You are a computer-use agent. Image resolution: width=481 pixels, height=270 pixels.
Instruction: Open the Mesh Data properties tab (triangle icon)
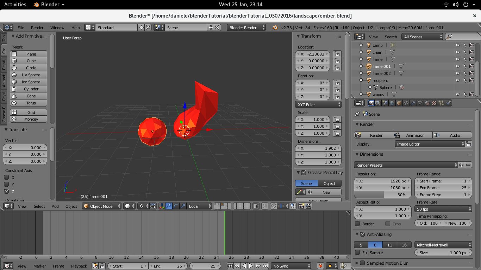(x=420, y=103)
